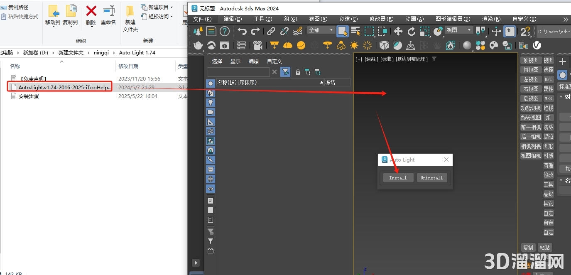Click the movie camera icon in second toolbar
571x275 pixels.
tap(258, 45)
